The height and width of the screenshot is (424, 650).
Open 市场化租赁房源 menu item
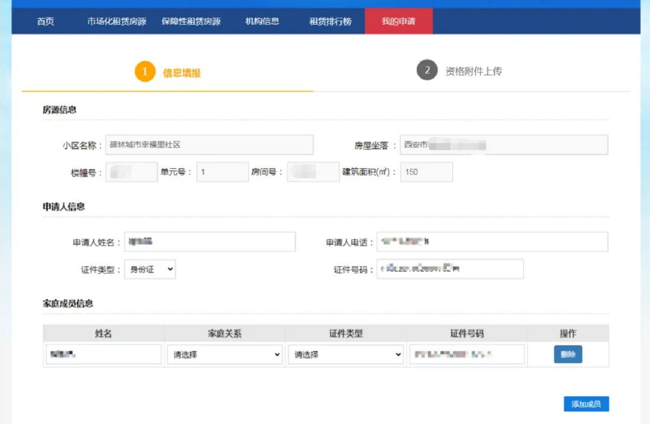click(117, 22)
